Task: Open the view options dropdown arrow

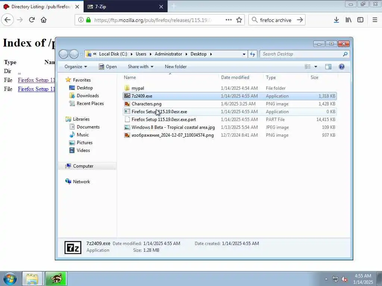Action: 316,67
